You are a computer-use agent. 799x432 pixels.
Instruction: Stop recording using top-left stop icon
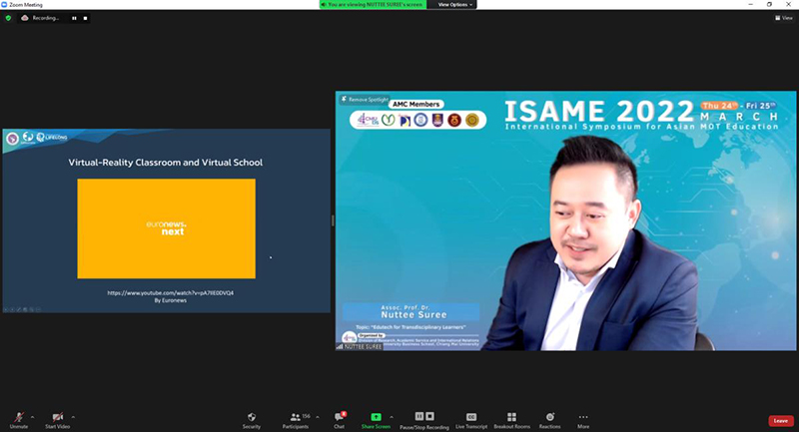(x=85, y=18)
